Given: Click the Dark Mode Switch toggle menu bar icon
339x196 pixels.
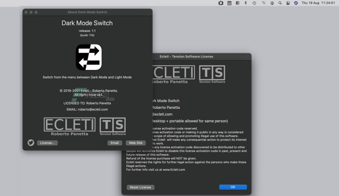Looking at the screenshot, I should tap(237, 3).
